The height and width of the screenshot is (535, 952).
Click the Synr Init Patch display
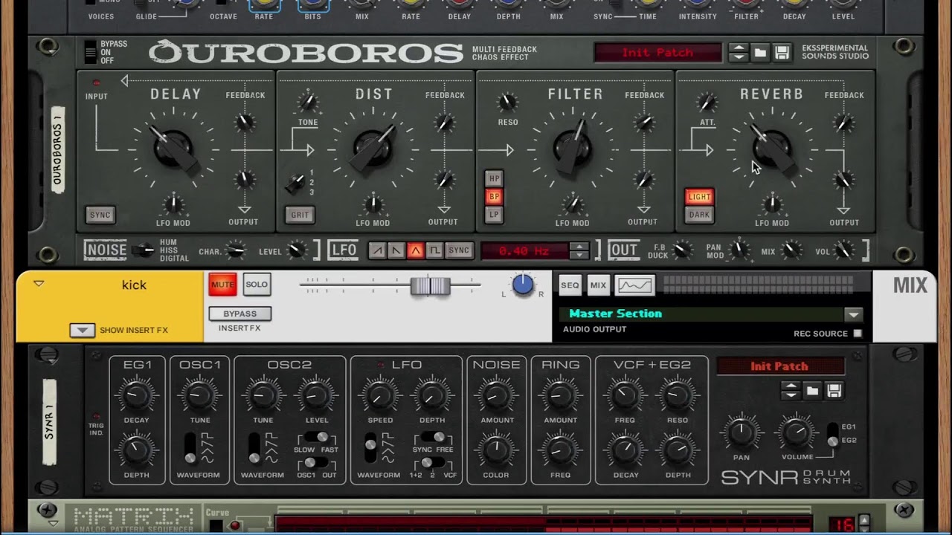click(x=779, y=366)
